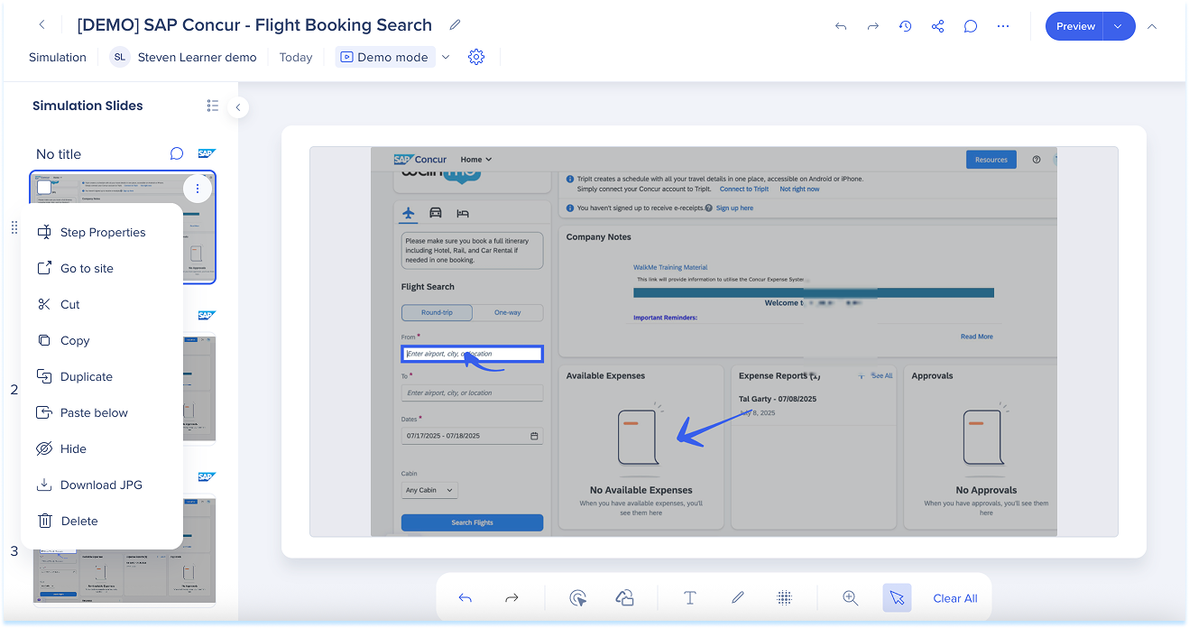Click the share icon in header
Image resolution: width=1189 pixels, height=628 pixels.
pyautogui.click(x=937, y=26)
